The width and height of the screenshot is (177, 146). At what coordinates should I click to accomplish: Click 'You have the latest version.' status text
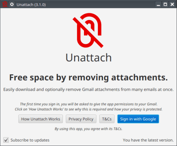coord(148,140)
